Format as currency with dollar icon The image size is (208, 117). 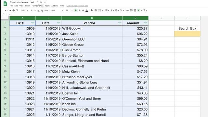pos(31,10)
